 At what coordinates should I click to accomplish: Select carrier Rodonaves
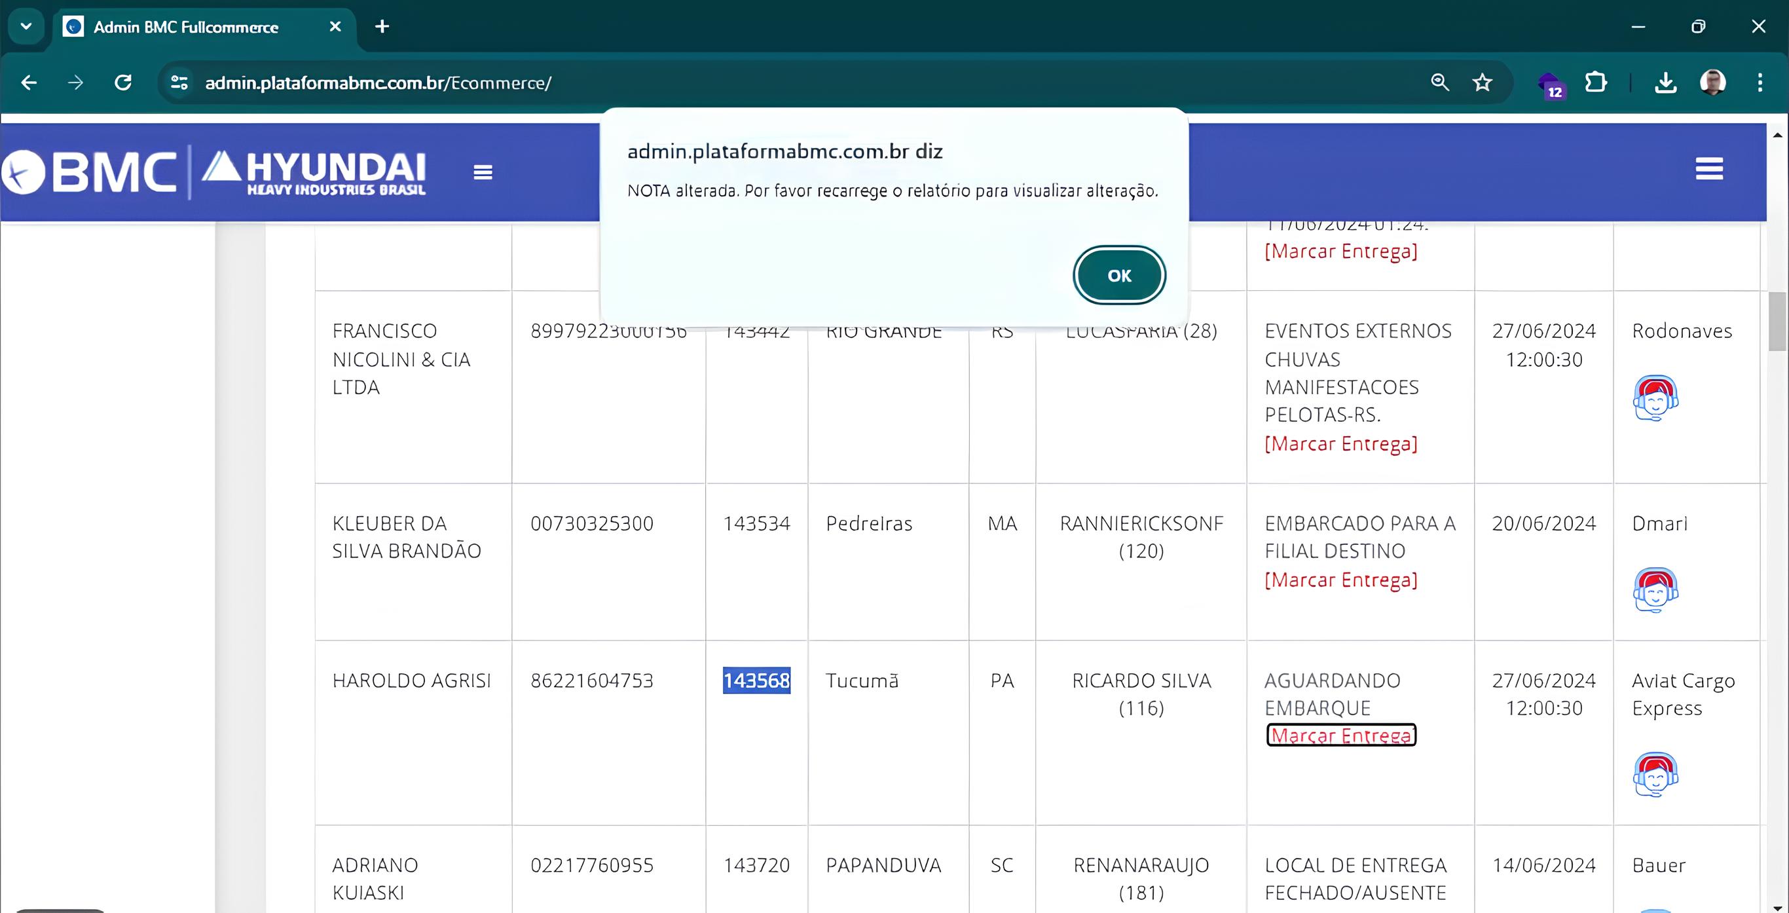[1682, 331]
